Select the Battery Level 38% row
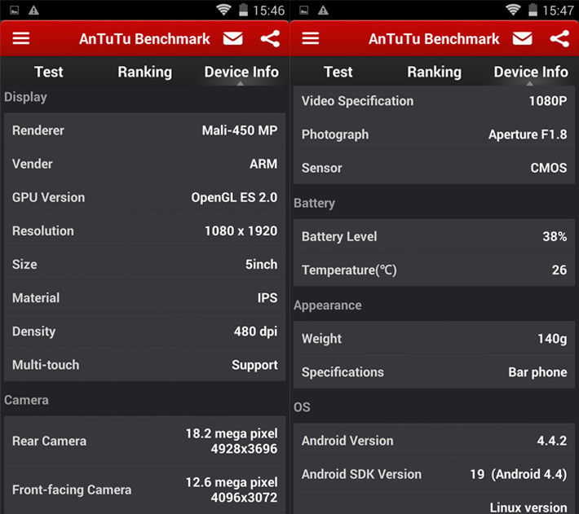The height and width of the screenshot is (514, 579). point(434,236)
